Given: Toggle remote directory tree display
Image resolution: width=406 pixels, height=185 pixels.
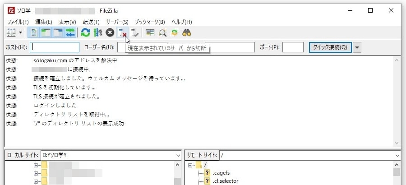Looking at the screenshot, I should [x=58, y=32].
